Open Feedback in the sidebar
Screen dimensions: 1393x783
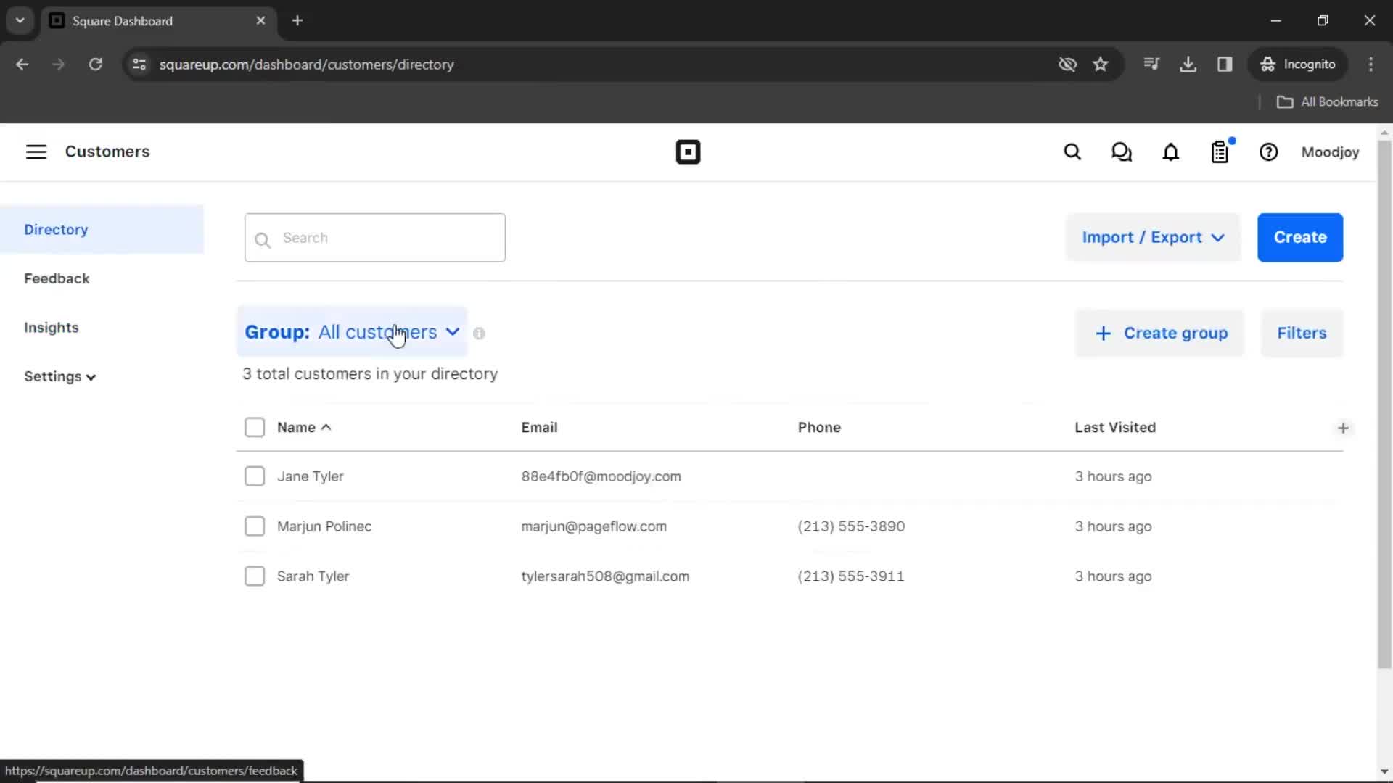57,278
